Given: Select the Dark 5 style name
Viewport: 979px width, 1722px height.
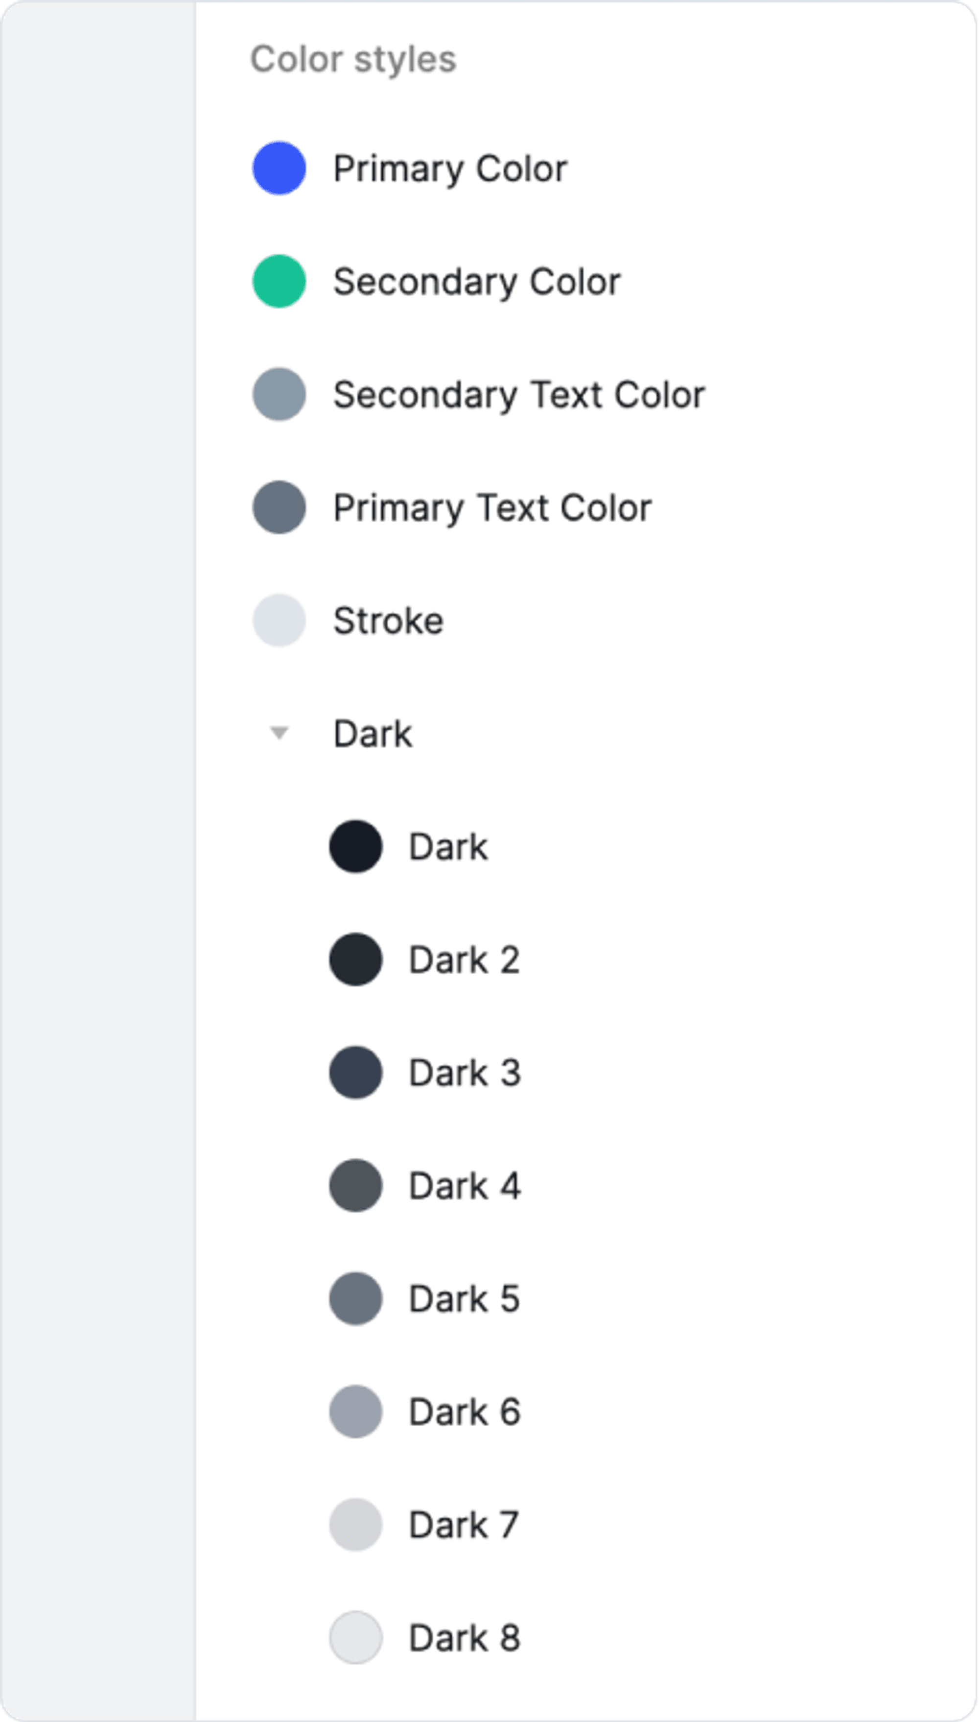Looking at the screenshot, I should pyautogui.click(x=464, y=1298).
